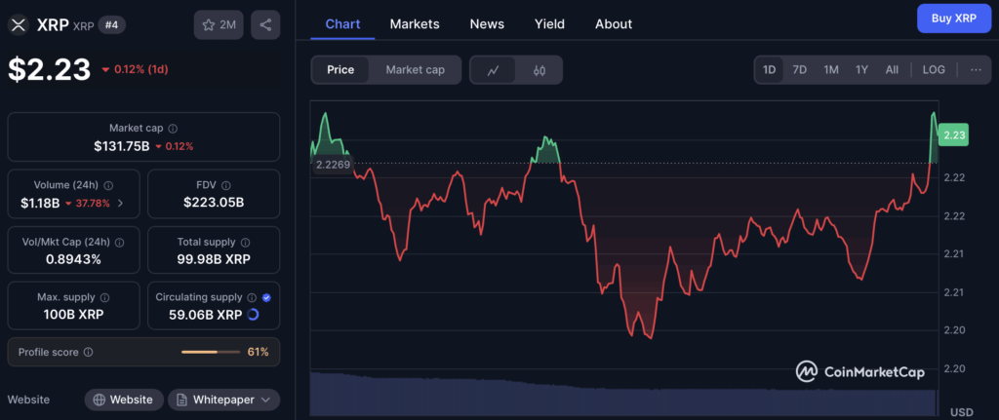The width and height of the screenshot is (999, 420).
Task: Show Vol/Mkt Cap info icon
Action: 119,242
